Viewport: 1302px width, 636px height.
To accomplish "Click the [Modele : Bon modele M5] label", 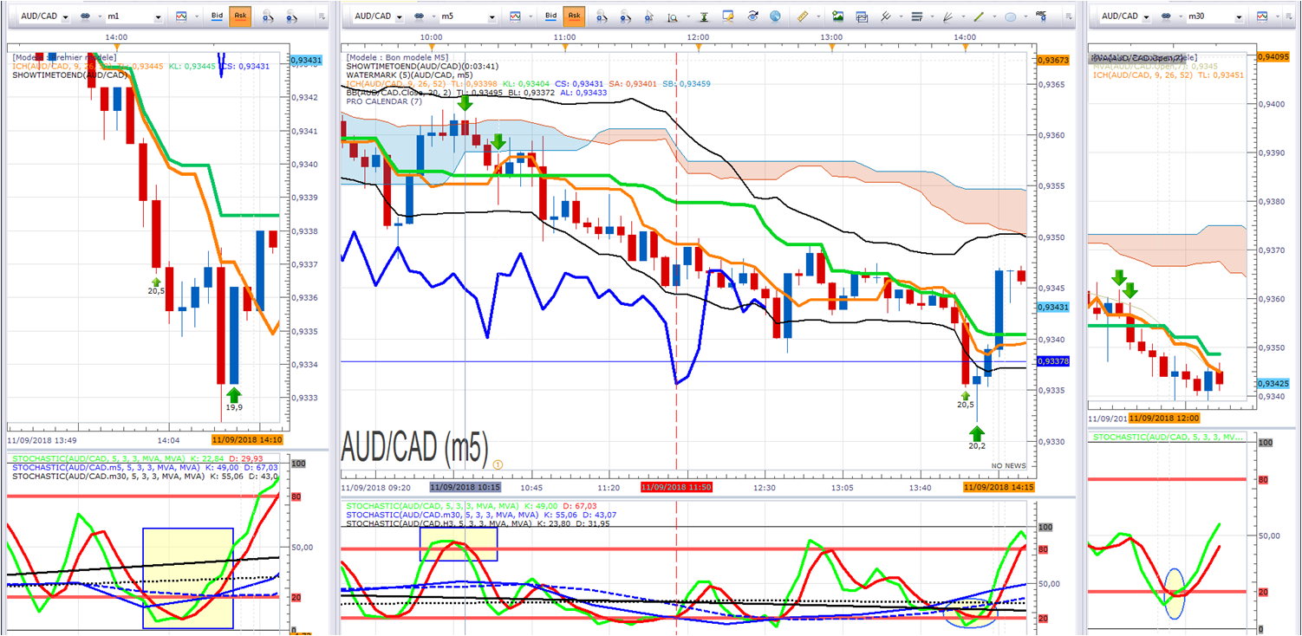I will (398, 57).
